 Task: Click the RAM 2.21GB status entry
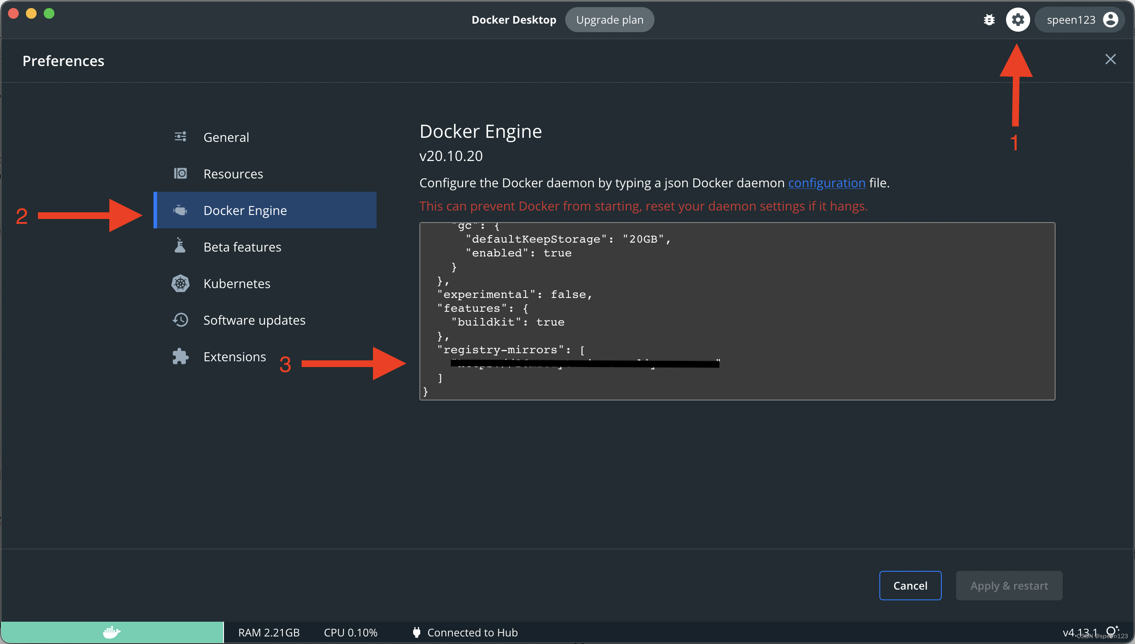[x=269, y=632]
